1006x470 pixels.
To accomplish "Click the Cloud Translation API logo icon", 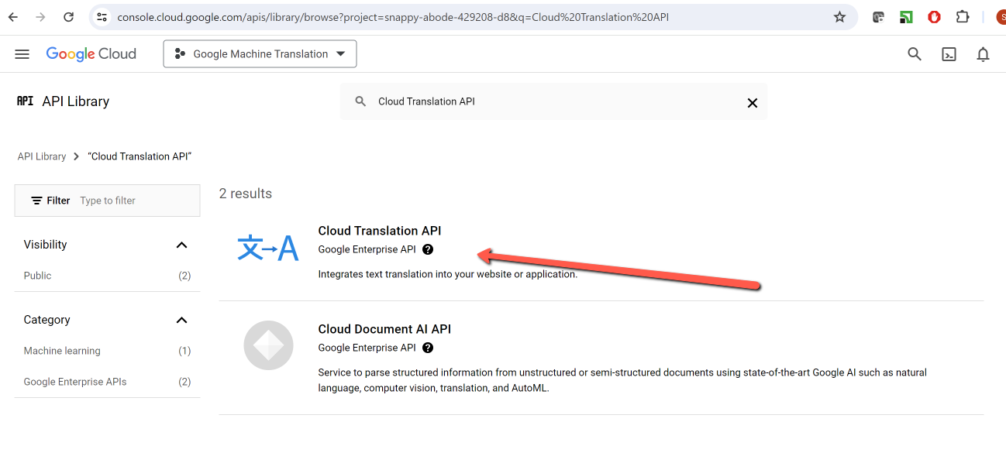I will coord(267,248).
